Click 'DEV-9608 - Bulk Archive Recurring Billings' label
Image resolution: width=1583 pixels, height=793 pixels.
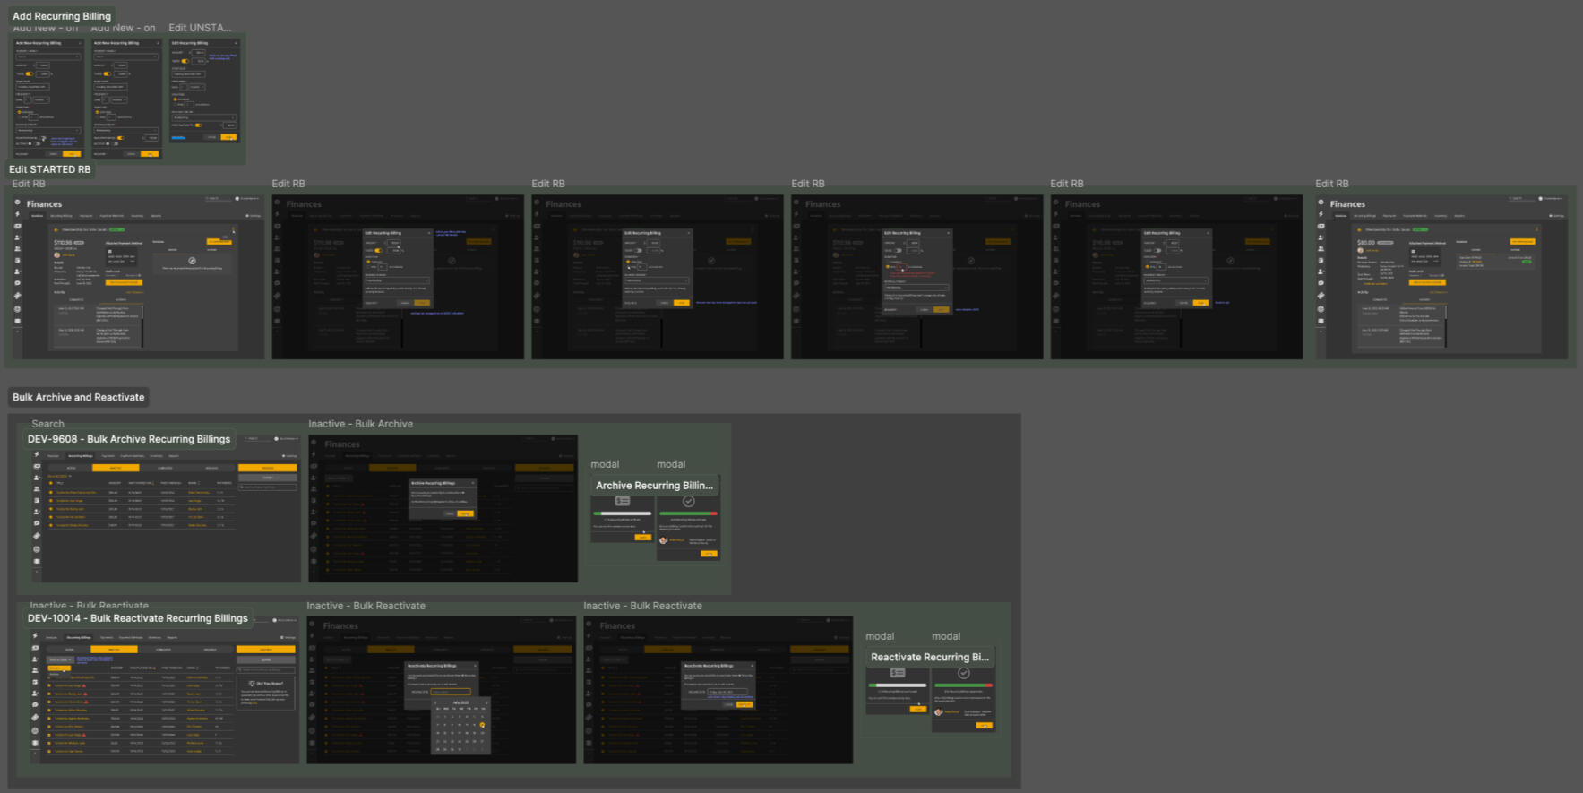[x=129, y=439]
